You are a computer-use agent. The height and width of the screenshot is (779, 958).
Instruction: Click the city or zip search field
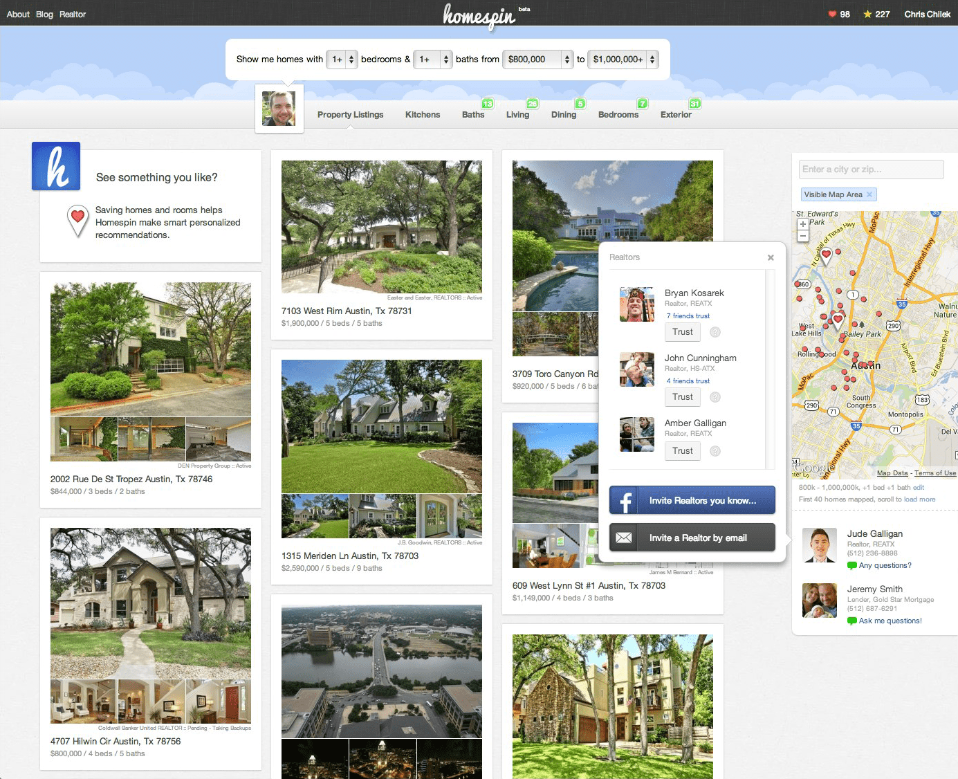tap(871, 169)
